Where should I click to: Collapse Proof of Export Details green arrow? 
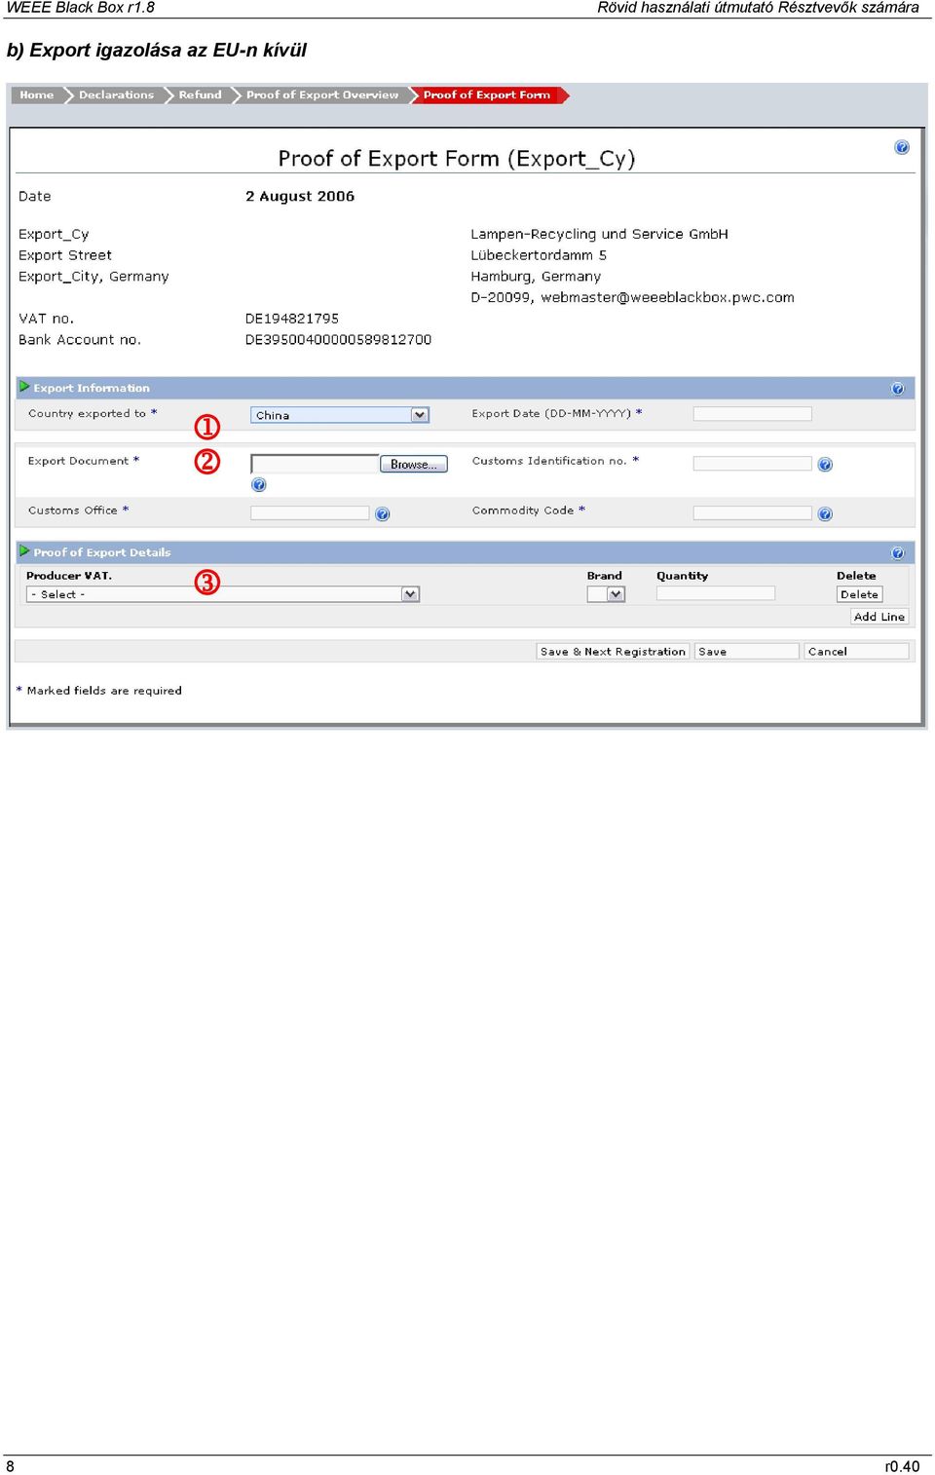point(24,551)
